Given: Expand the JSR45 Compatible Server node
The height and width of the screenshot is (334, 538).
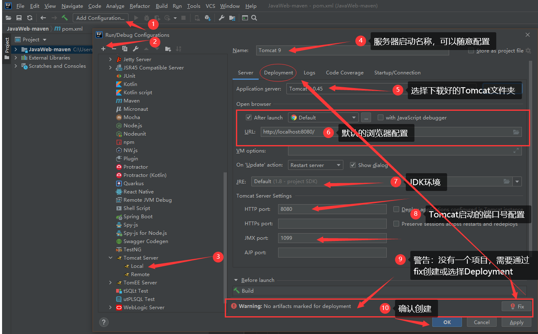Looking at the screenshot, I should pyautogui.click(x=110, y=68).
